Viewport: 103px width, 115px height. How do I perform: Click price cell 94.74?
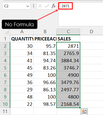point(45,61)
